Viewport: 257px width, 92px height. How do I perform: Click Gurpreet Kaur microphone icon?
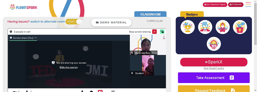click(x=132, y=53)
